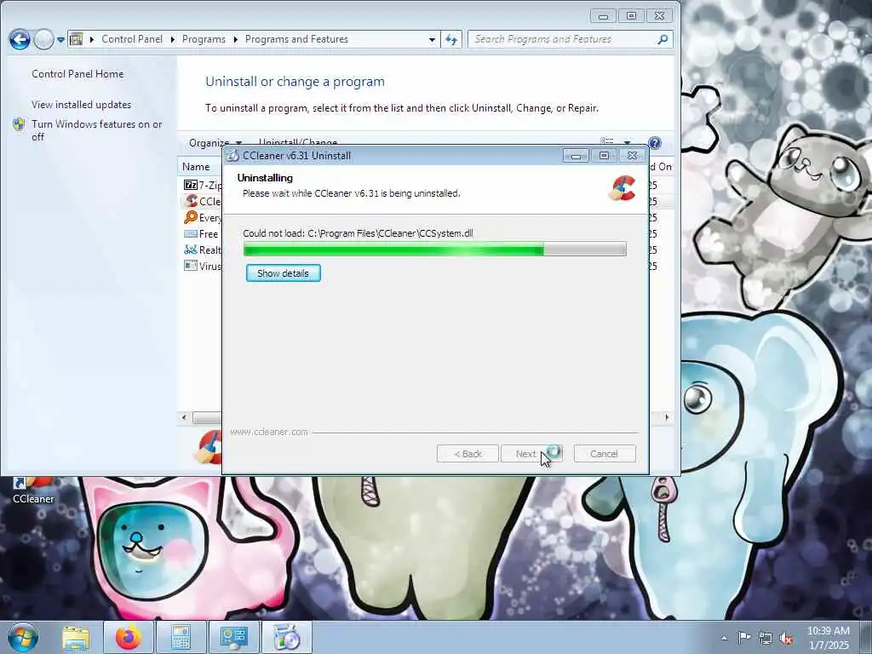Click Programs and Features breadcrumb

[296, 39]
